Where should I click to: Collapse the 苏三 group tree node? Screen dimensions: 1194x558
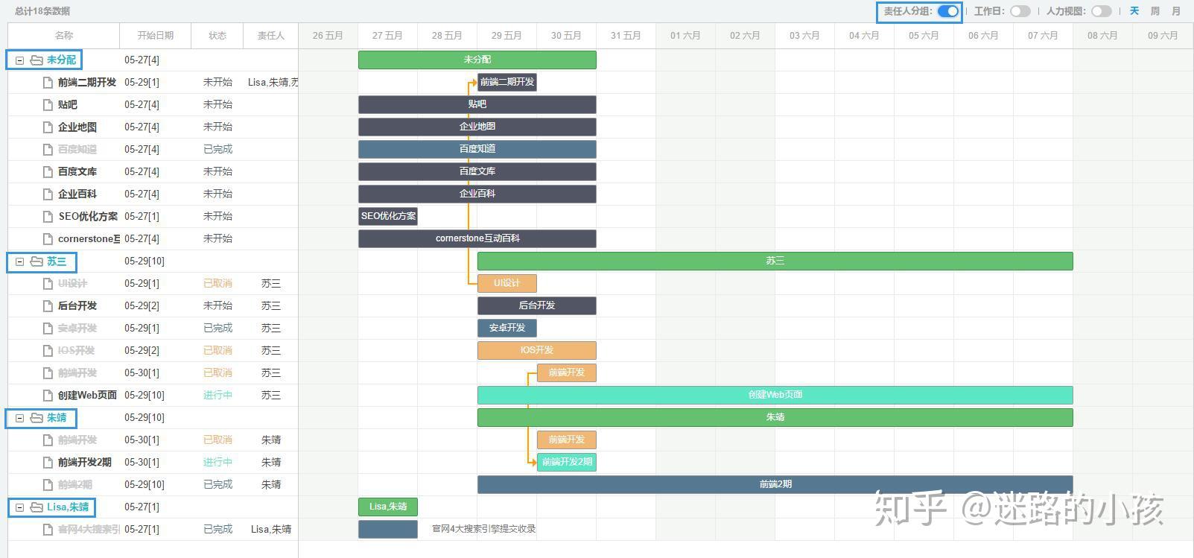(x=20, y=261)
